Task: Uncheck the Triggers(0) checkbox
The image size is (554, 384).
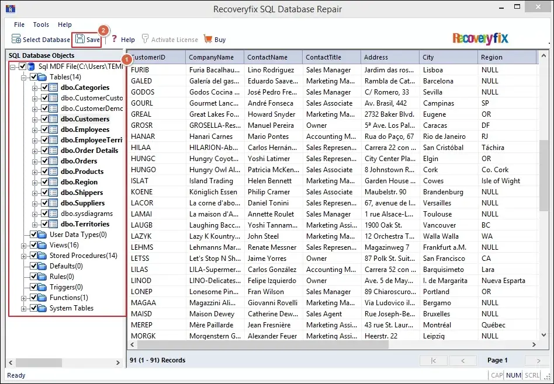Action: pyautogui.click(x=34, y=287)
